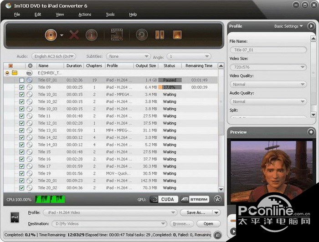Viewport: 319px width, 242px height.
Task: Open the File menu
Action: pyautogui.click(x=17, y=15)
